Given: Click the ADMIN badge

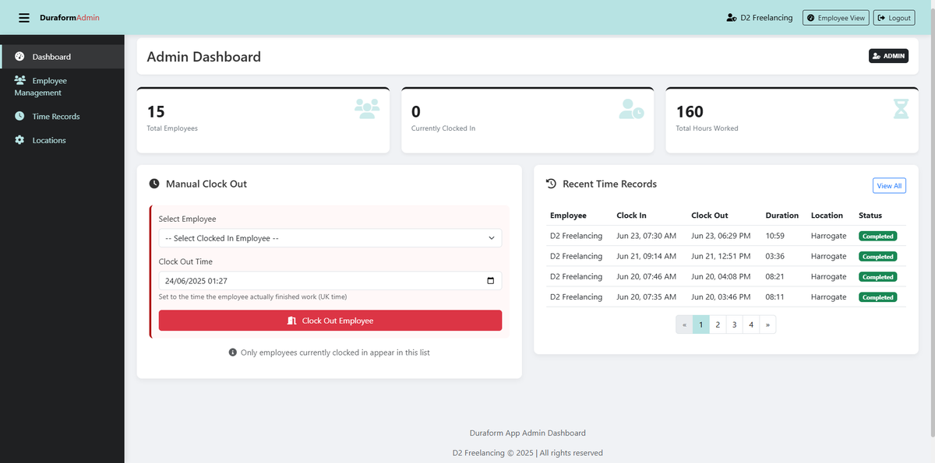Looking at the screenshot, I should [x=888, y=56].
